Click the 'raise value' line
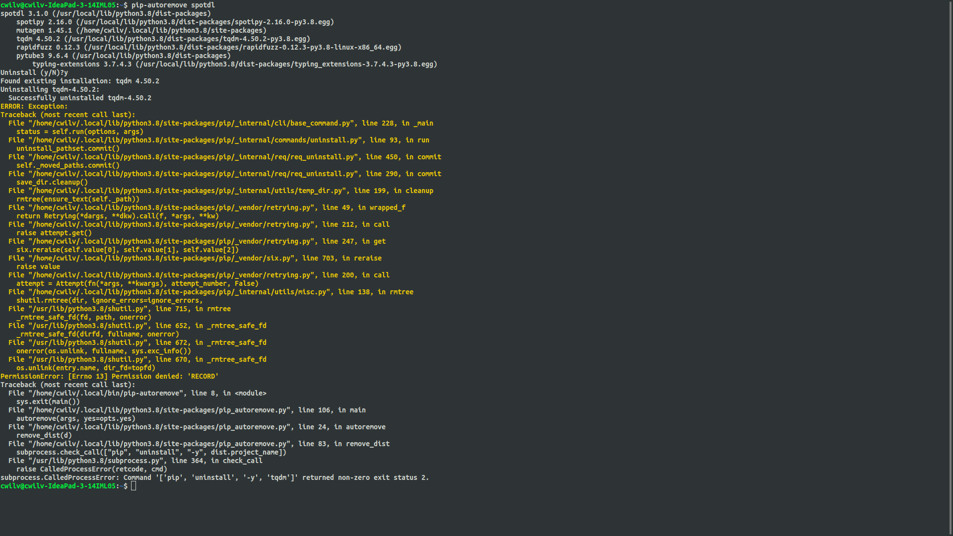This screenshot has height=536, width=953. [38, 267]
